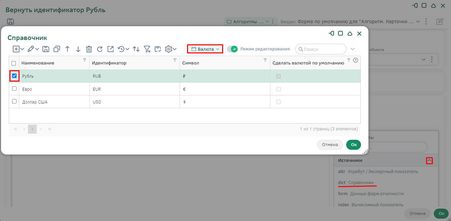The height and width of the screenshot is (221, 451).
Task: Move row down with the down arrow icon
Action: point(78,49)
